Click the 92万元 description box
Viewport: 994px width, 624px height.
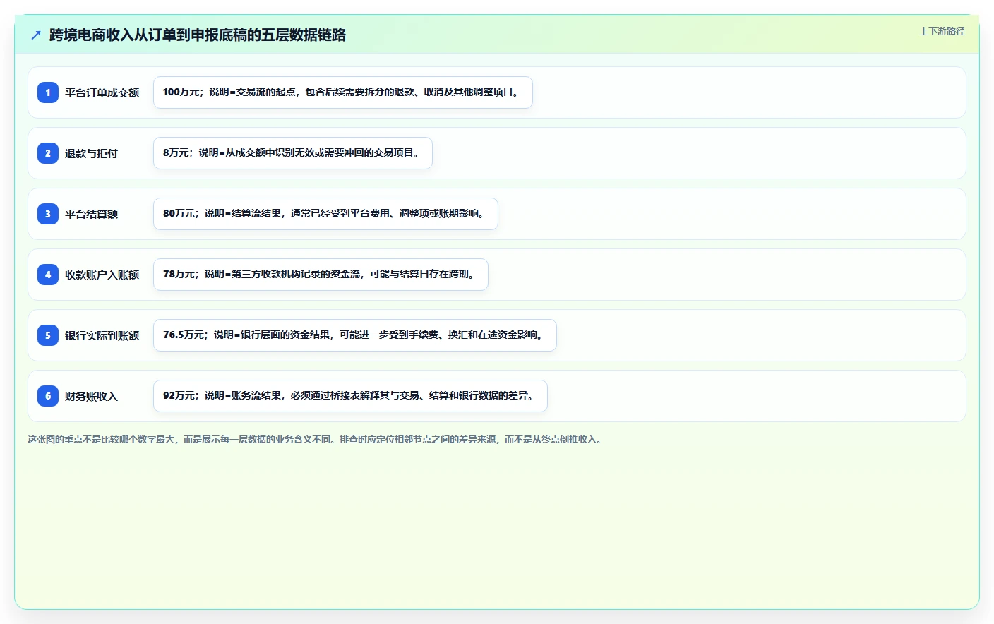[350, 396]
